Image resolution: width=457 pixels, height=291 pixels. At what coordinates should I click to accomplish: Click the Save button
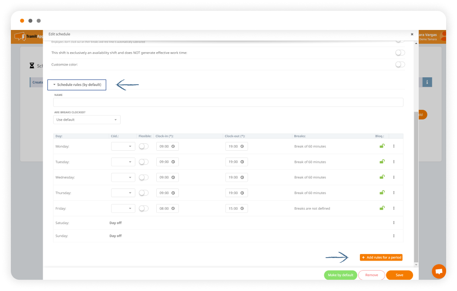(399, 275)
